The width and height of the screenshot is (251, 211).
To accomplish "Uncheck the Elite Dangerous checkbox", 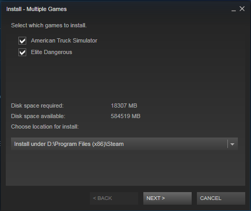I will pos(22,52).
